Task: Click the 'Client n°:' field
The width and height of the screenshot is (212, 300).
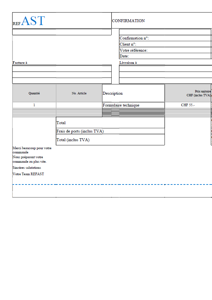Action: pos(165,44)
